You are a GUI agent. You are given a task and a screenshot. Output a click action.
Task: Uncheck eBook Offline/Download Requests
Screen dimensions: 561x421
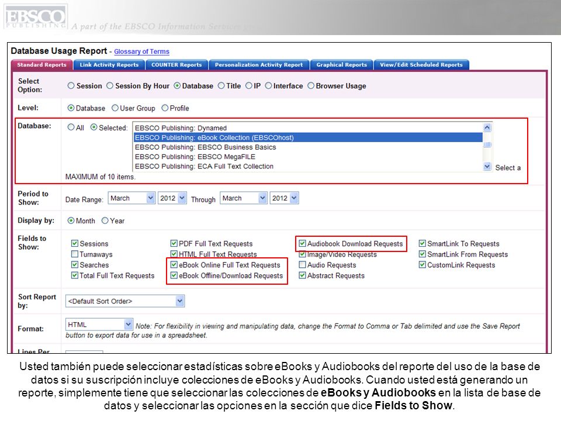coord(174,275)
